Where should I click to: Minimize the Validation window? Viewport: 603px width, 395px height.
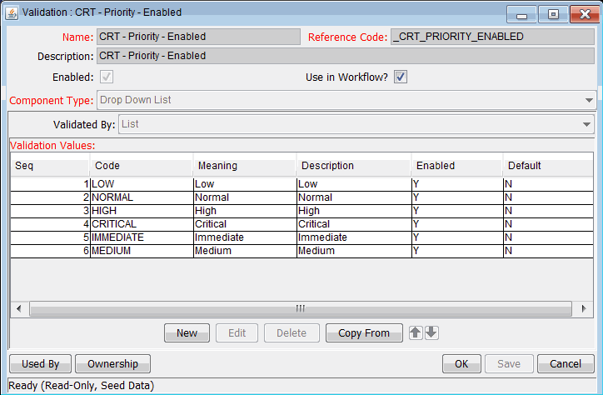coord(521,14)
